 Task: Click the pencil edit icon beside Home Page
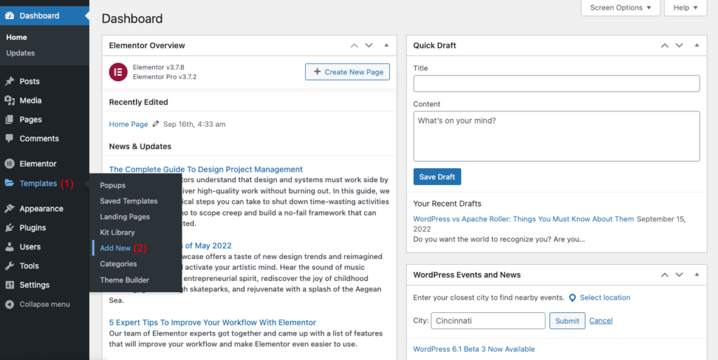pyautogui.click(x=156, y=124)
